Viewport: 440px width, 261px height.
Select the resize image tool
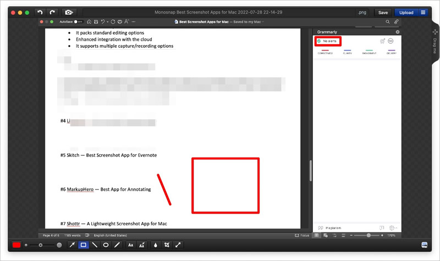tap(178, 245)
